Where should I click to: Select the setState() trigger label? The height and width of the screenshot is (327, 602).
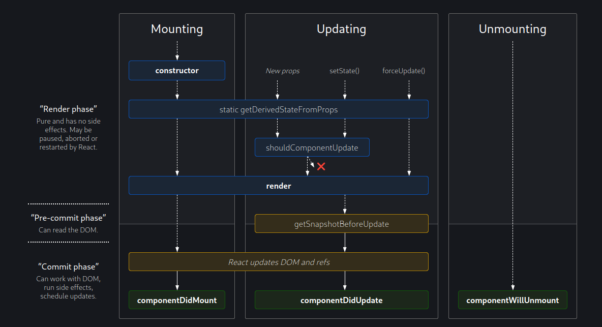click(344, 71)
